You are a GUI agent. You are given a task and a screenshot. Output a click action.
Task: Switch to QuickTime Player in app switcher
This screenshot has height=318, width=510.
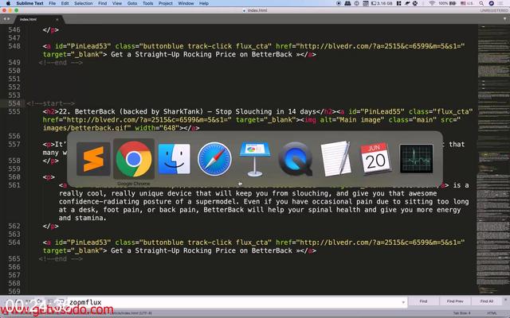point(296,159)
